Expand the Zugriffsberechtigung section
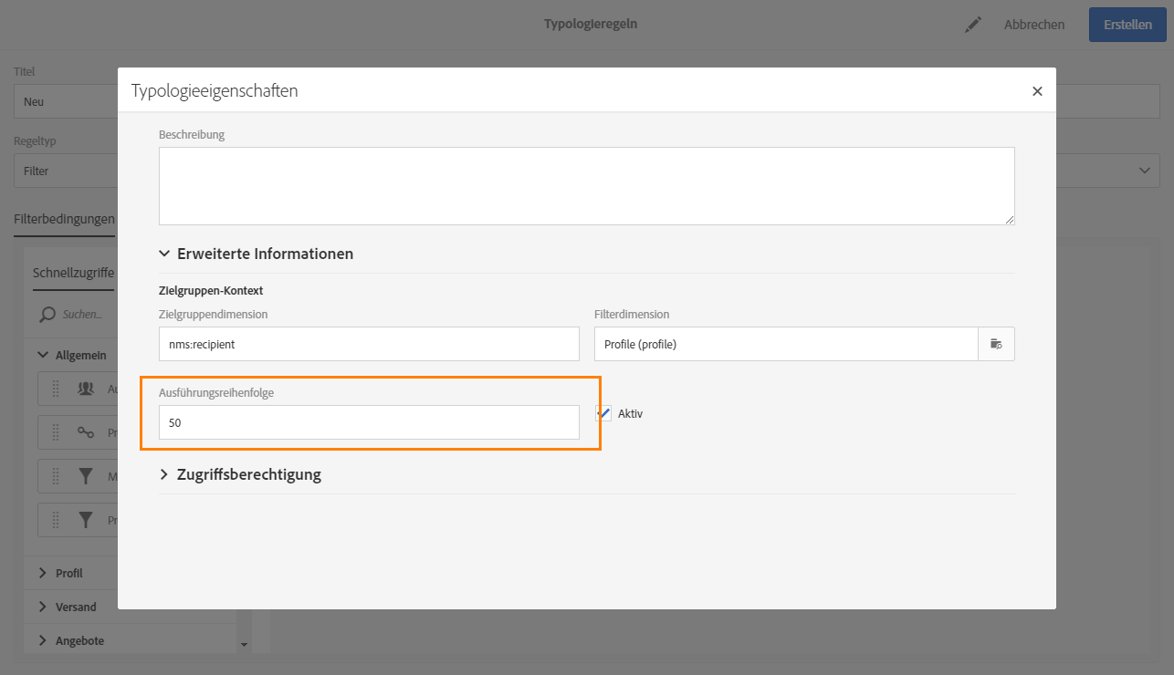Image resolution: width=1174 pixels, height=675 pixels. (164, 474)
